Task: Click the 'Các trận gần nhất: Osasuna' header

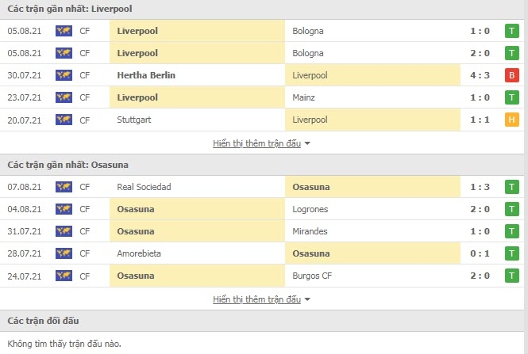Action: coord(67,165)
